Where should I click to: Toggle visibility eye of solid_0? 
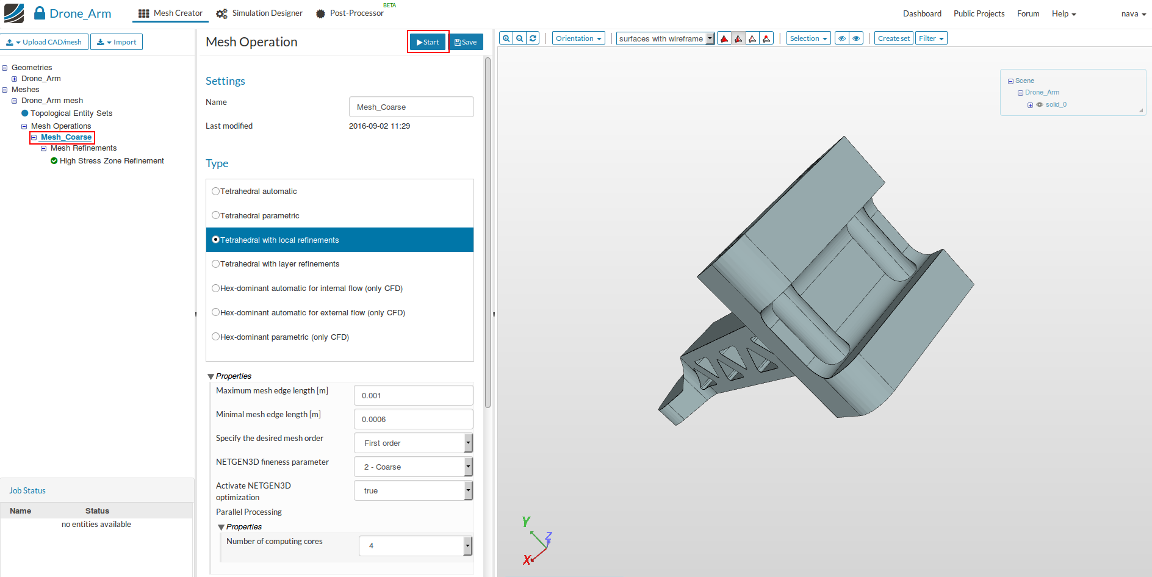tap(1040, 105)
